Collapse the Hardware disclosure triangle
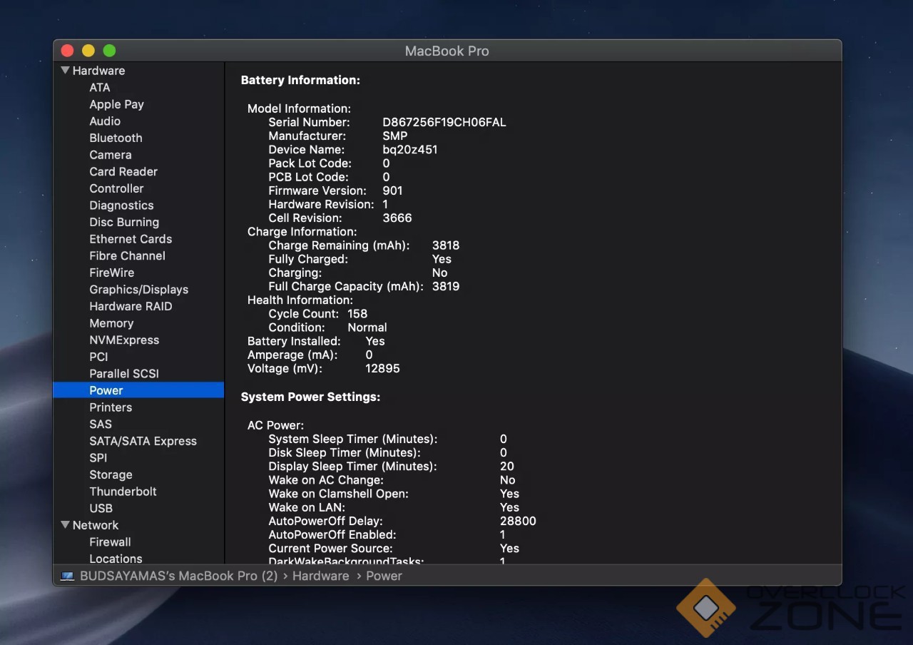 click(66, 71)
